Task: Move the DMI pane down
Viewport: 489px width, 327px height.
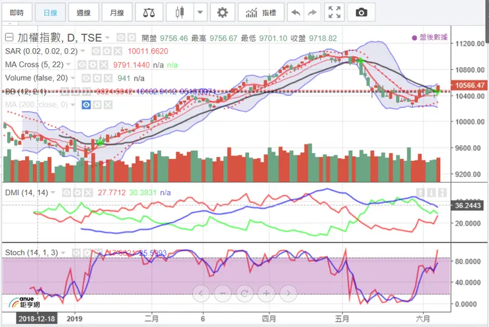Action: (x=432, y=193)
